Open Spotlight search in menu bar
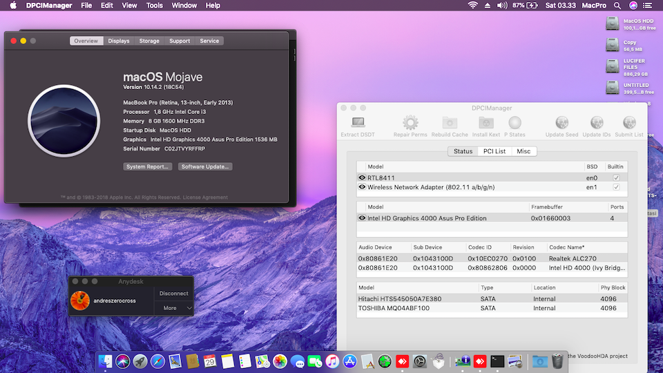The image size is (663, 373). click(617, 6)
